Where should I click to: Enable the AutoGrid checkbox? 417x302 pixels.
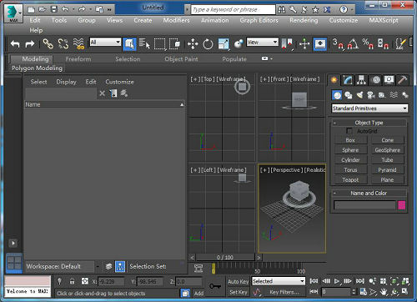(349, 131)
